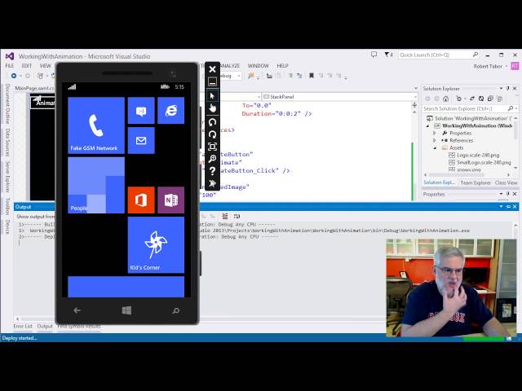Pin the Solution Explorer panel
Image resolution: width=522 pixels, height=391 pixels.
(507, 89)
